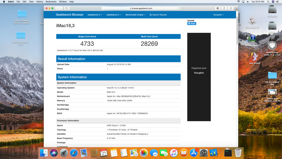The height and width of the screenshot is (159, 282).
Task: Click the Geekbench Browser home link
Action: click(x=70, y=15)
